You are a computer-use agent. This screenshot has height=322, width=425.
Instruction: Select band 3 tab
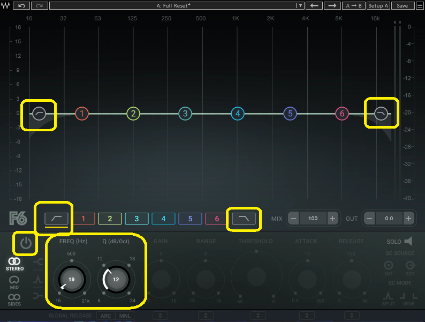[x=136, y=219]
